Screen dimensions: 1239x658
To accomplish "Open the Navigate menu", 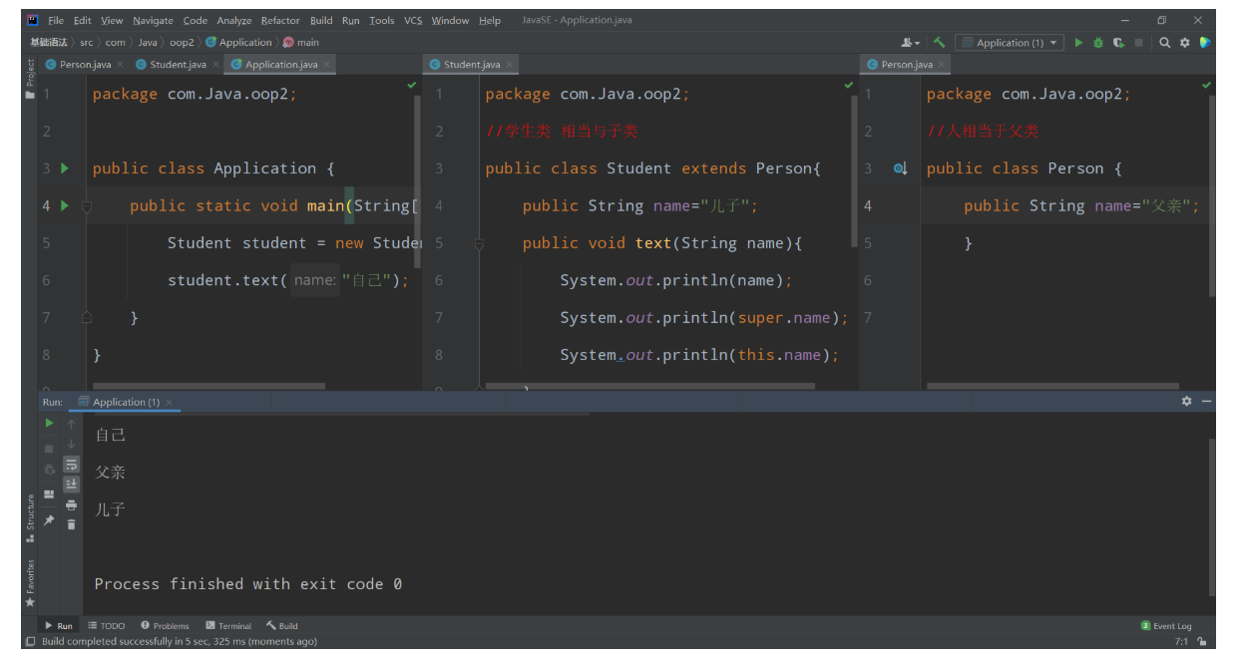I will [x=153, y=20].
